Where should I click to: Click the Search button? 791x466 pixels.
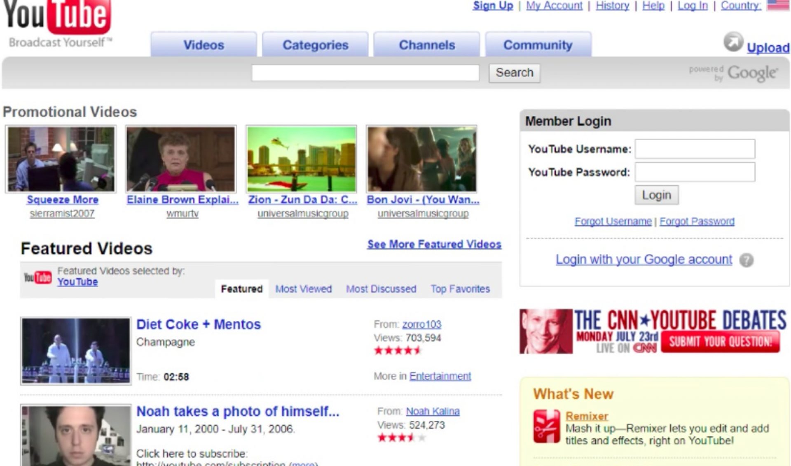[x=514, y=73]
